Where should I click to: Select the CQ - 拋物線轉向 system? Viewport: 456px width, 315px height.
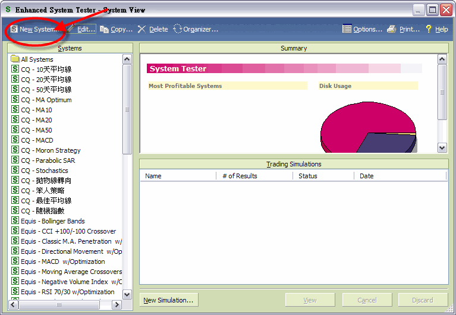[x=41, y=181]
